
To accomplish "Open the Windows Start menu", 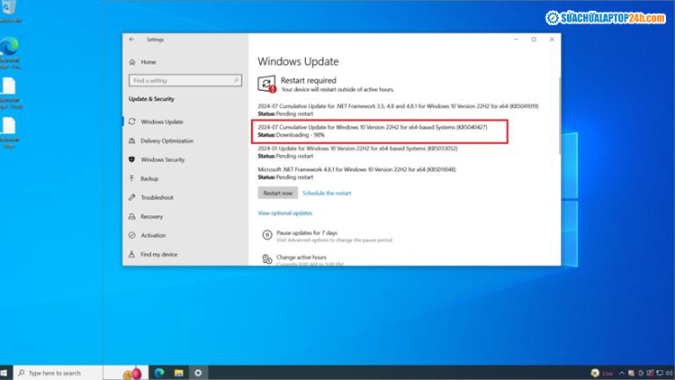I will point(4,373).
